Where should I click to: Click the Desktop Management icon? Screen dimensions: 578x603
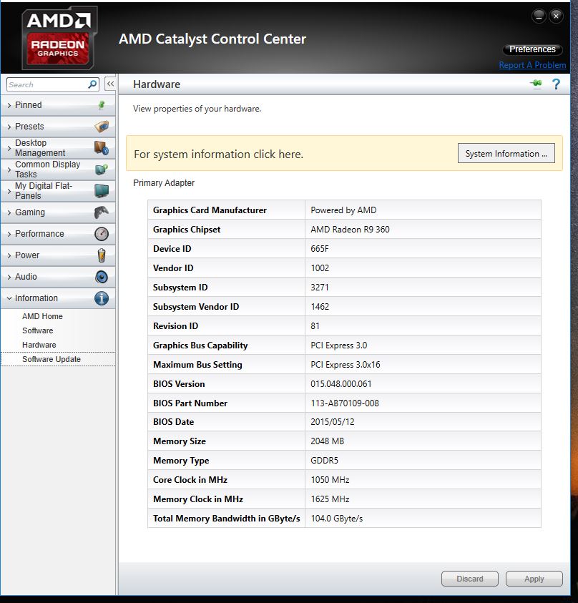(x=102, y=147)
